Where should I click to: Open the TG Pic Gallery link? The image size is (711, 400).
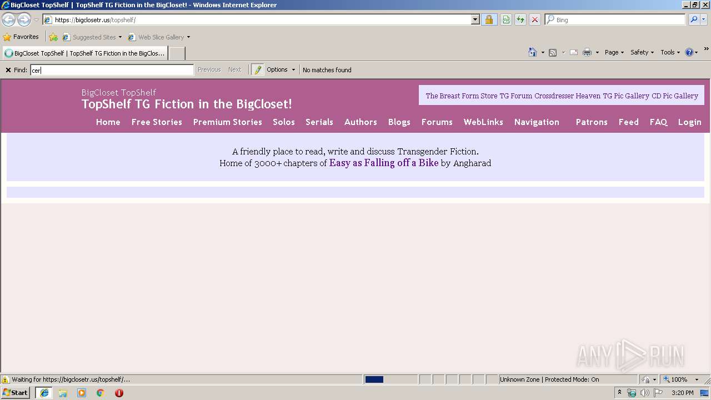point(626,96)
